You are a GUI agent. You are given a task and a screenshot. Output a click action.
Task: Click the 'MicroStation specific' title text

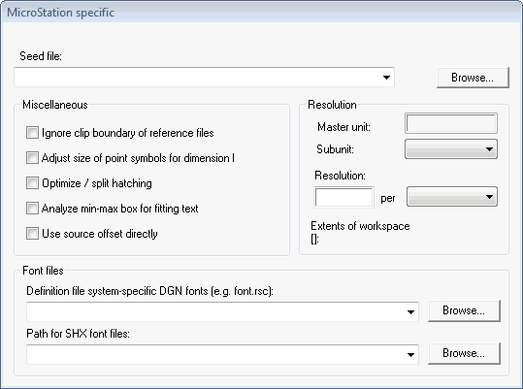pos(61,13)
